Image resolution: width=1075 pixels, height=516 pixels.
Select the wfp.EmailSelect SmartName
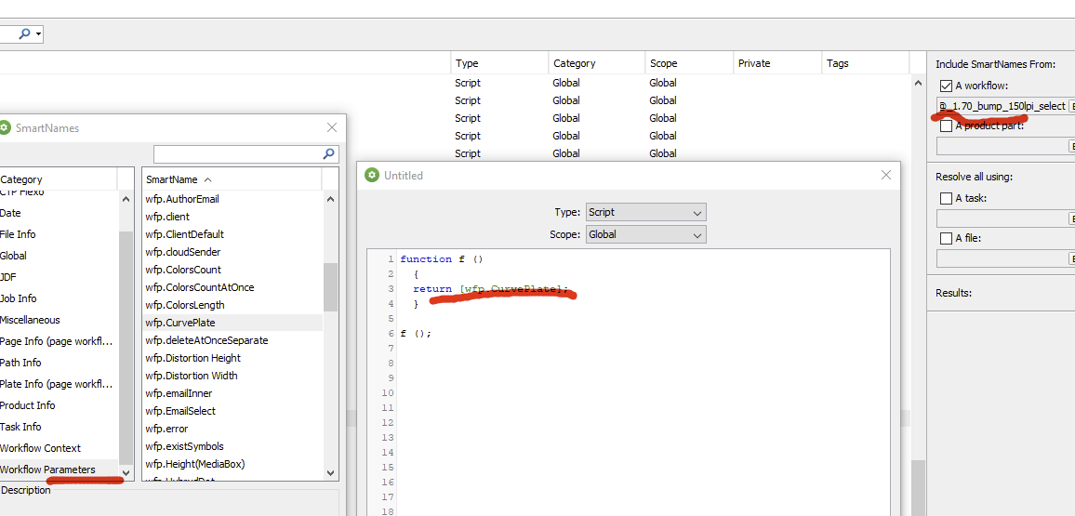click(232, 411)
